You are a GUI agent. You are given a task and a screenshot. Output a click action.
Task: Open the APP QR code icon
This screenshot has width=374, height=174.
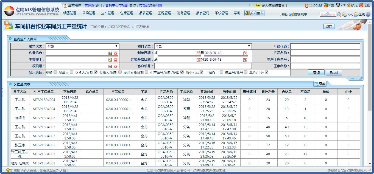338,5
